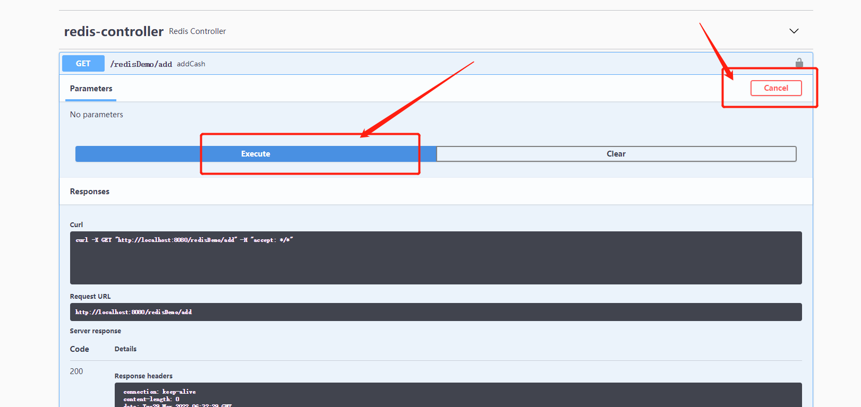
Task: Click the Request URL text box
Action: 436,312
